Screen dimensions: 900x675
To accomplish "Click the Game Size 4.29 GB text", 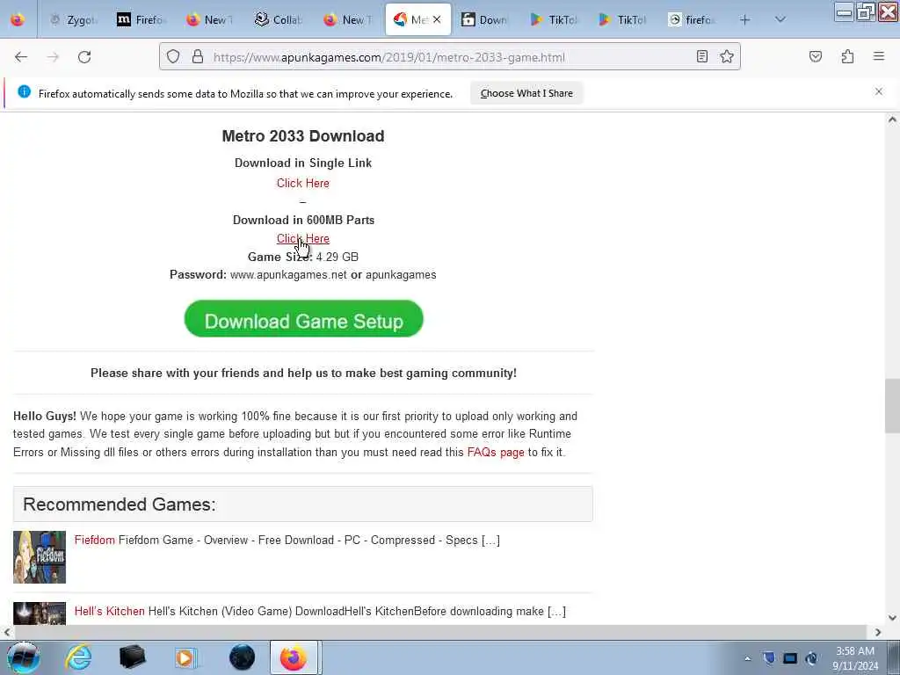I will tap(303, 257).
